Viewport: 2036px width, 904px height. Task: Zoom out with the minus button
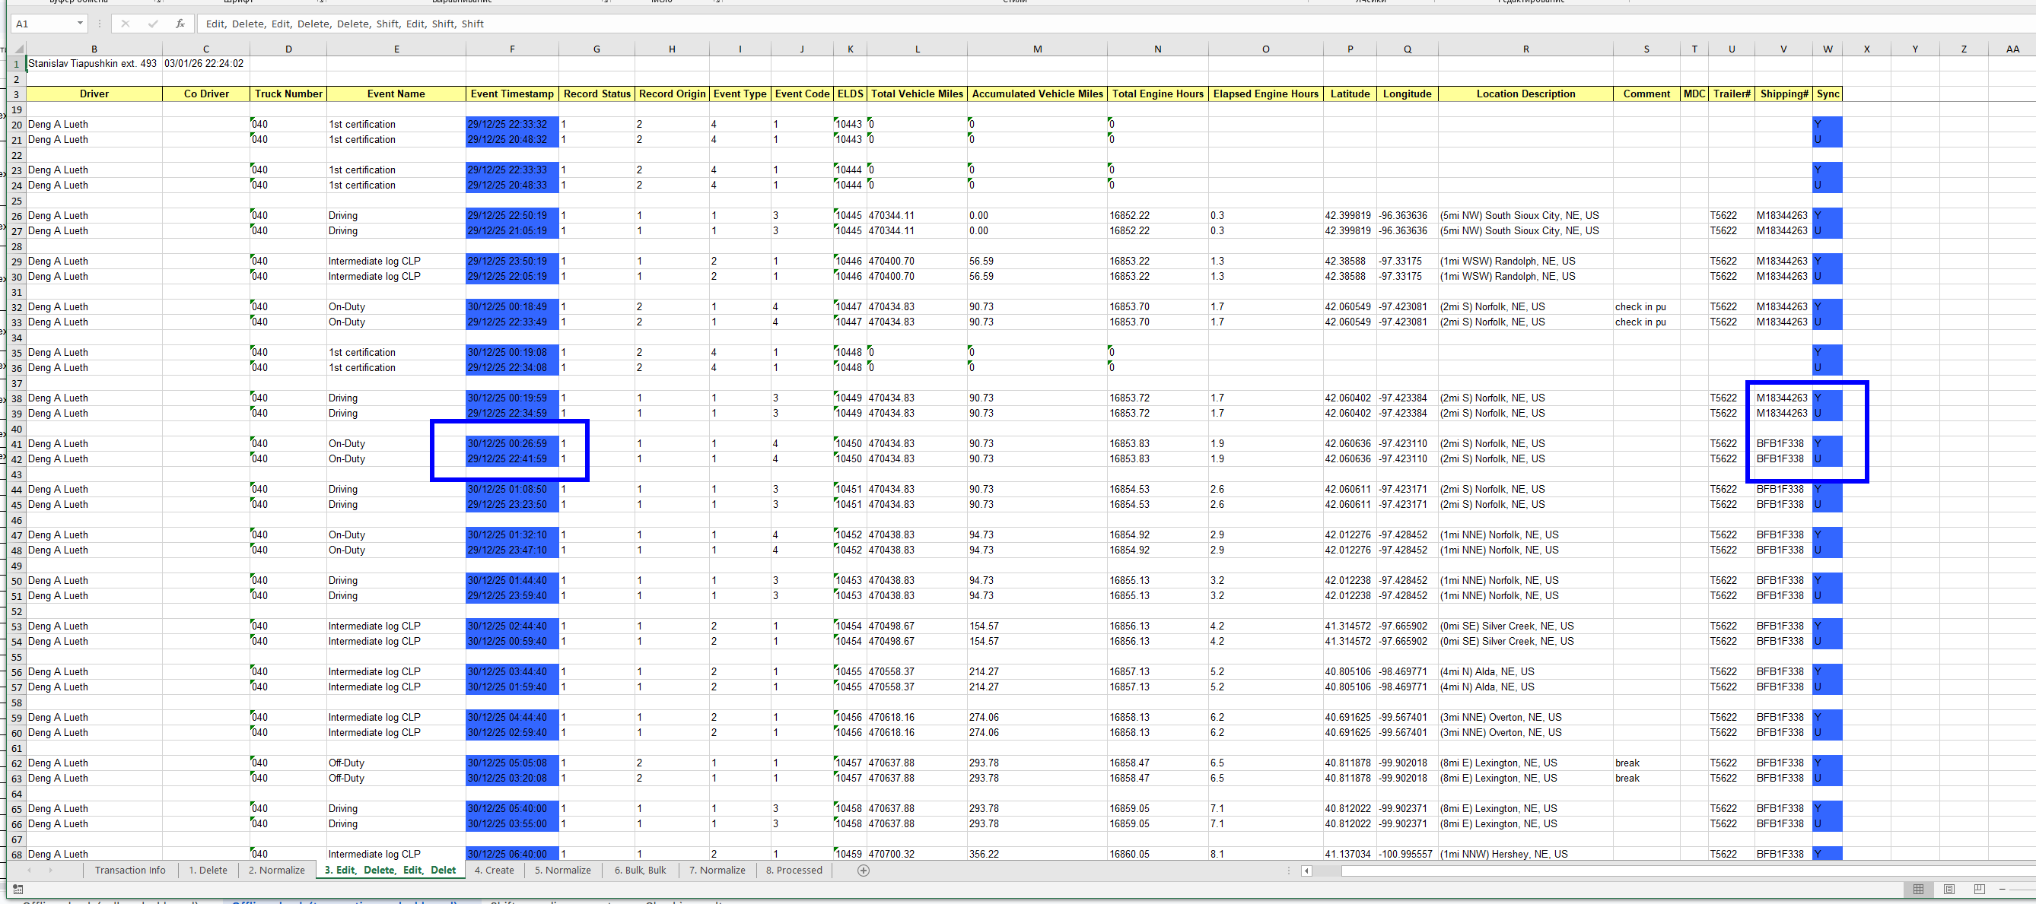[x=2003, y=889]
